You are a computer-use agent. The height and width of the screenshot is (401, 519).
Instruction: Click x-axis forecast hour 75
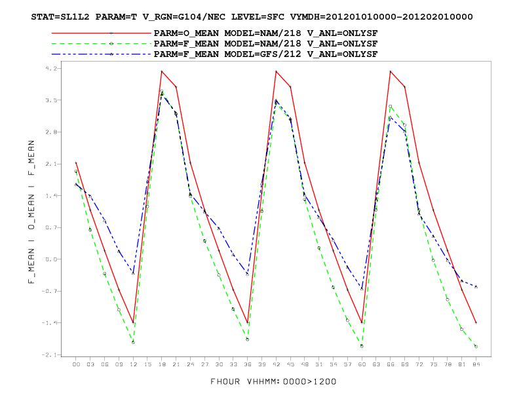pyautogui.click(x=433, y=364)
